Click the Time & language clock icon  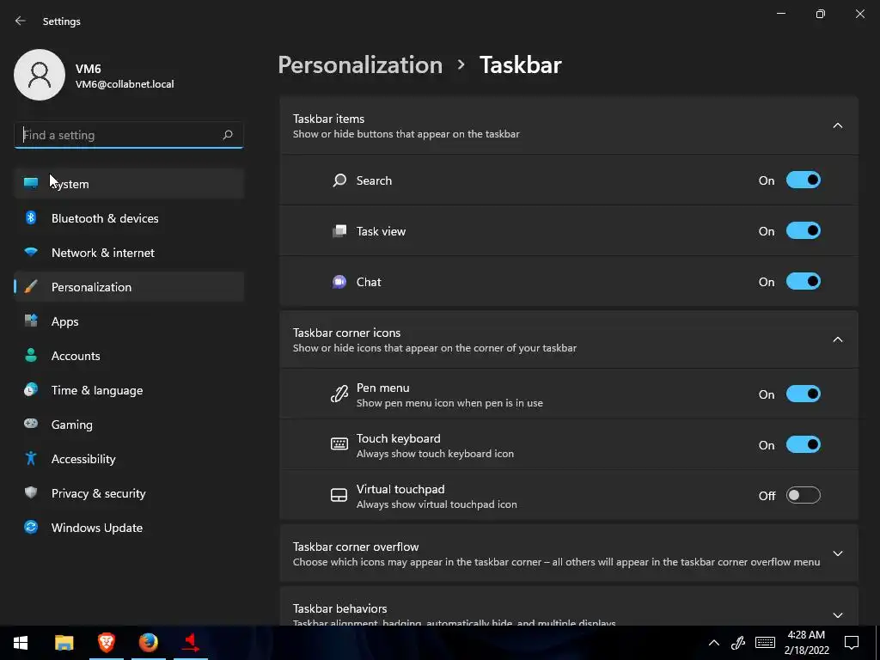click(x=31, y=389)
